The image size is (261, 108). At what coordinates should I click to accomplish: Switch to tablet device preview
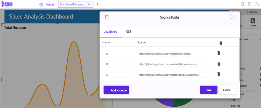249,4
